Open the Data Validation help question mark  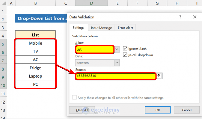pyautogui.click(x=180, y=17)
